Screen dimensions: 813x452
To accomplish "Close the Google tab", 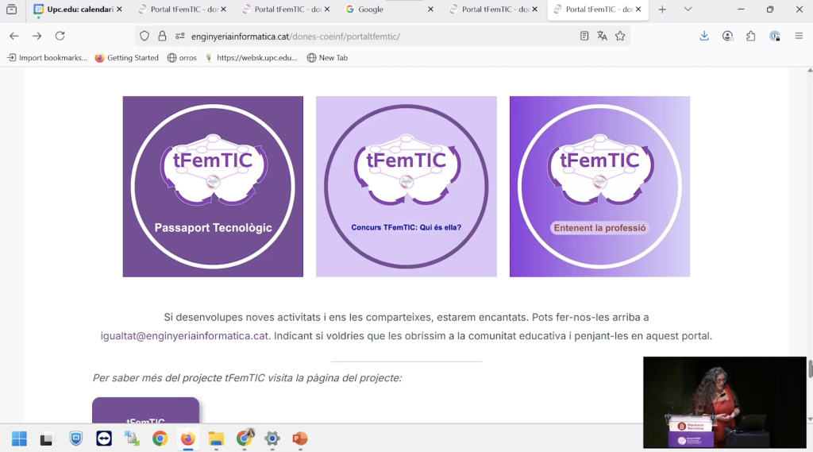I will point(430,10).
